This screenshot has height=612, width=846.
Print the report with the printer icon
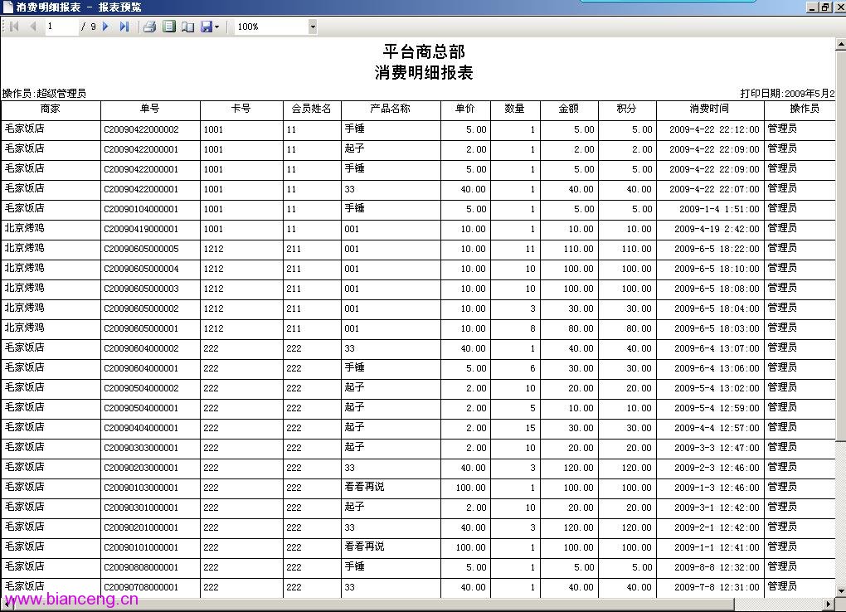[x=150, y=27]
